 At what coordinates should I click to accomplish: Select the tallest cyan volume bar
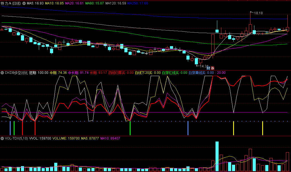pos(217,156)
